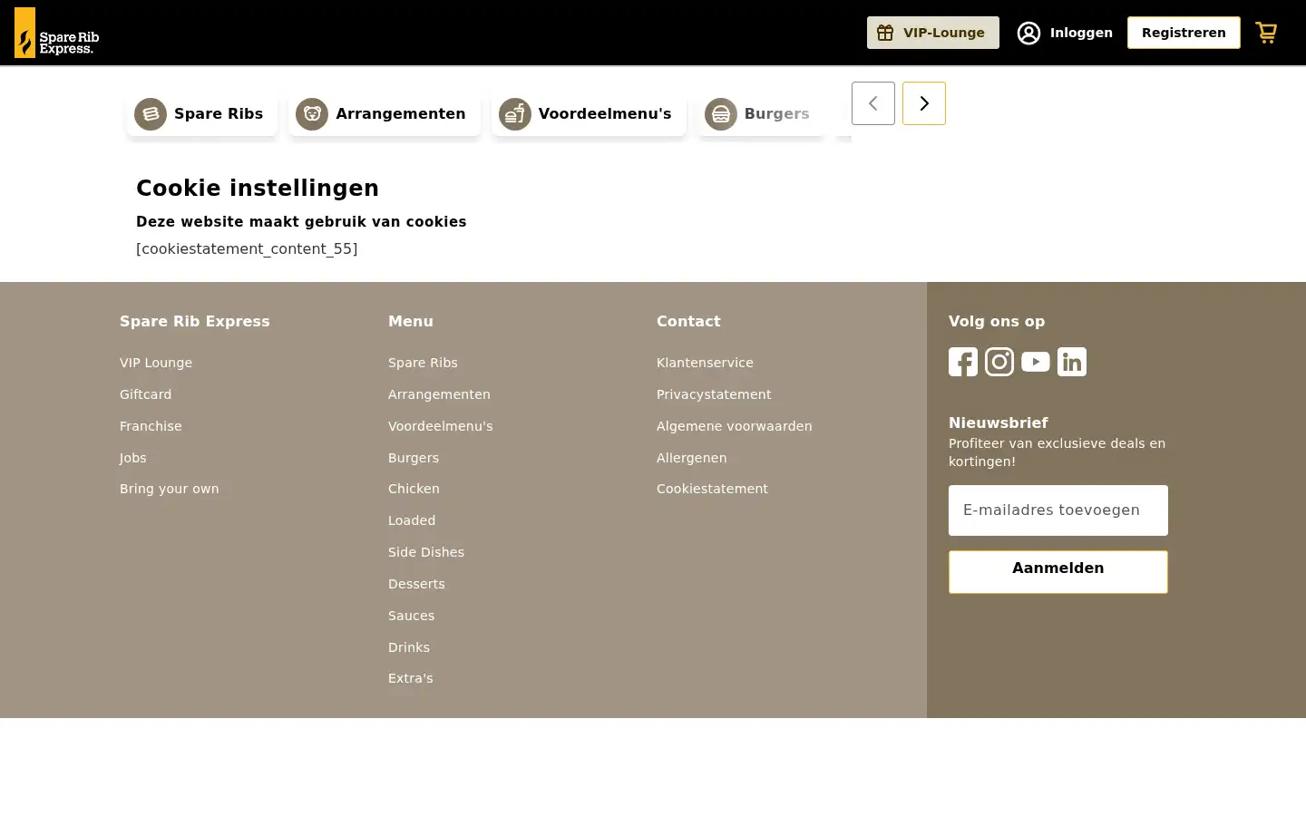Click the user profile icon beside Inloggen
Image resolution: width=1306 pixels, height=816 pixels.
(1028, 33)
